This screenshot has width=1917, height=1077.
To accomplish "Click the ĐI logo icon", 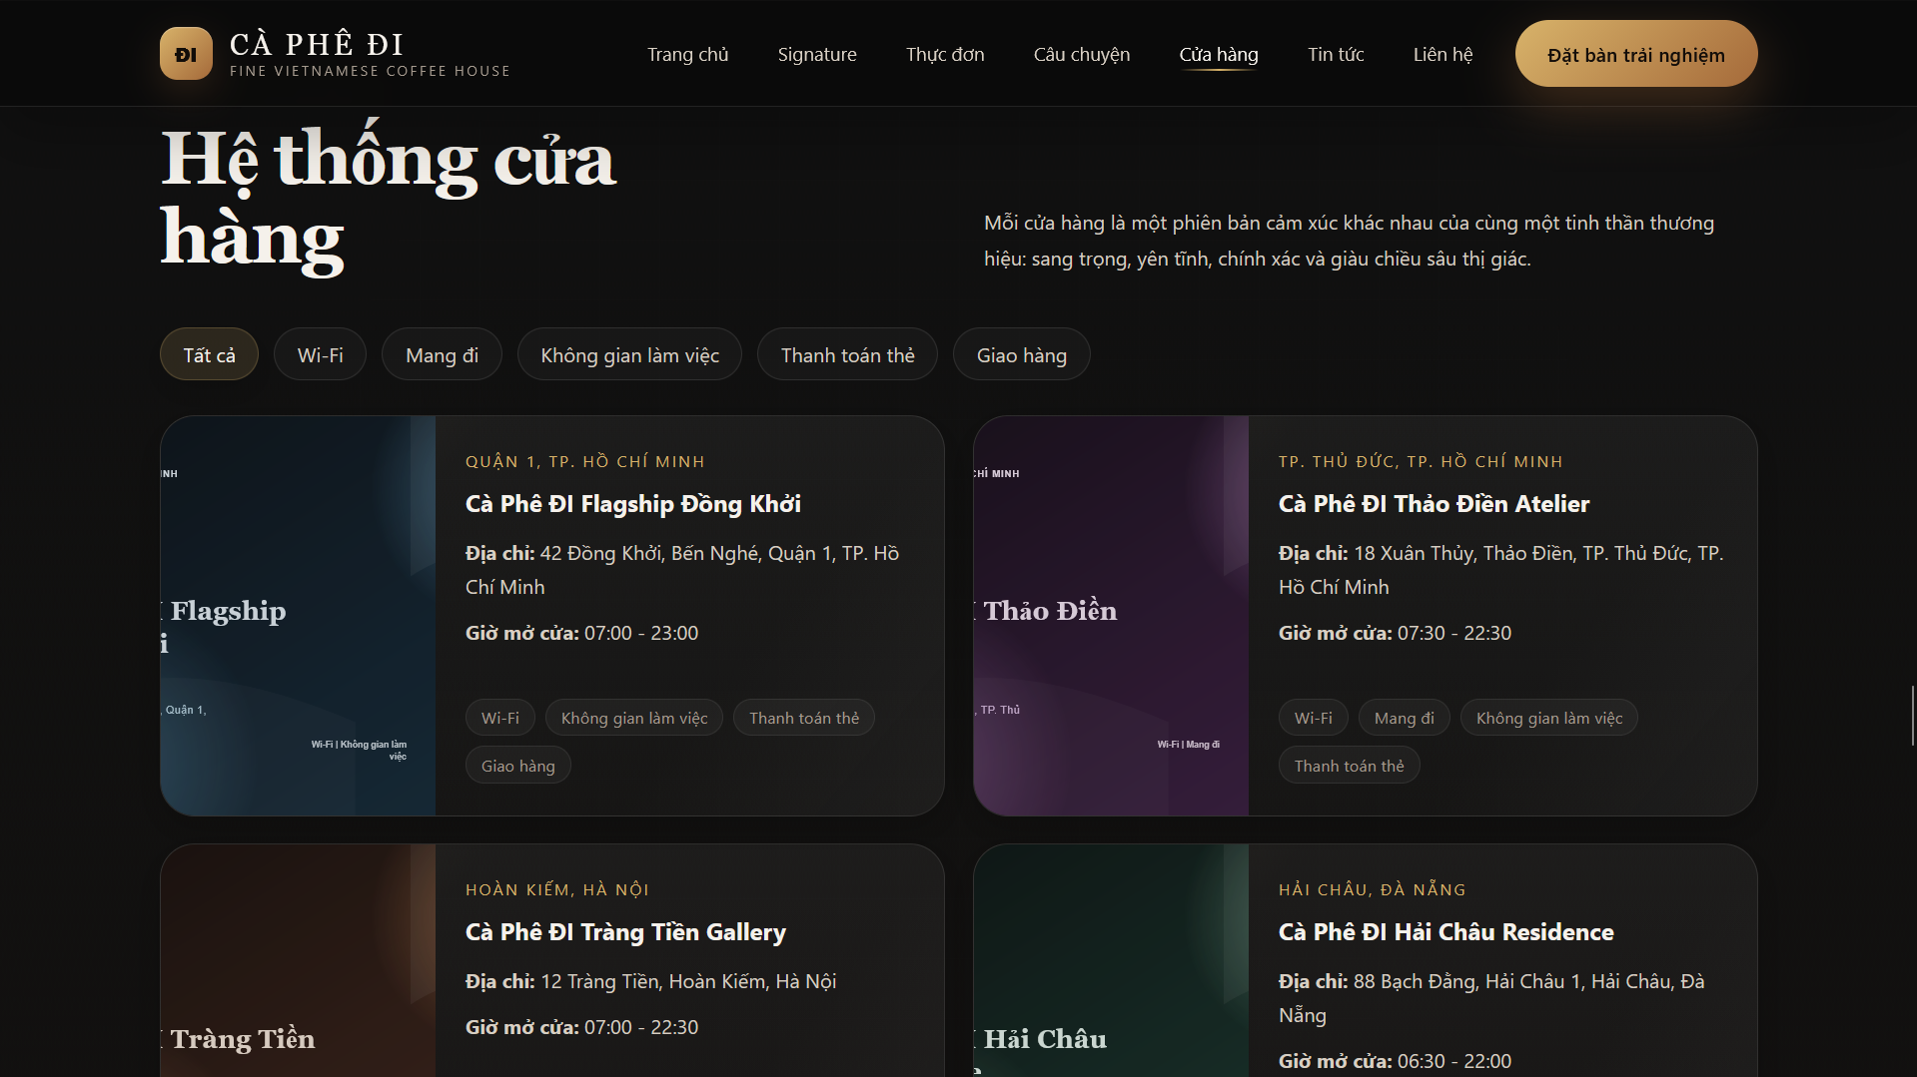I will (x=186, y=54).
